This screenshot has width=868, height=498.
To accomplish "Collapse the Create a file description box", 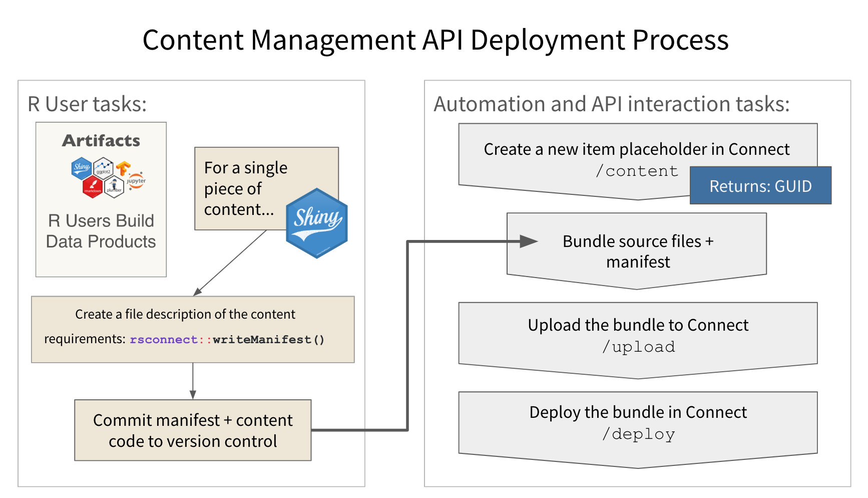I will click(x=193, y=328).
